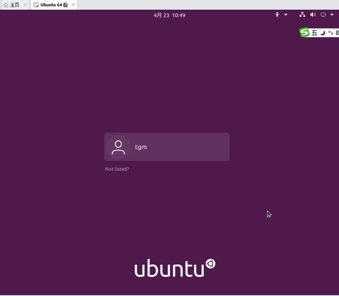Viewport: 339px width, 296px height.
Task: Switch to the 主页 home tab
Action: [15, 5]
